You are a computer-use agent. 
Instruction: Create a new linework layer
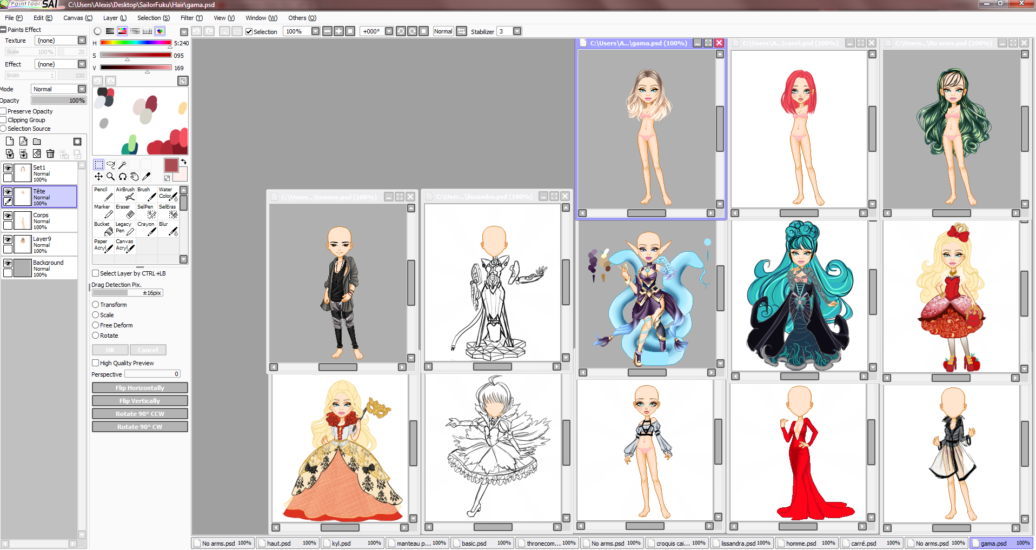coord(23,141)
